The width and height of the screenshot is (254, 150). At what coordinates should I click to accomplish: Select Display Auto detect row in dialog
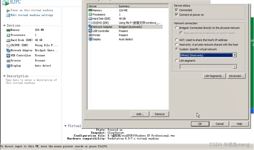point(125,39)
